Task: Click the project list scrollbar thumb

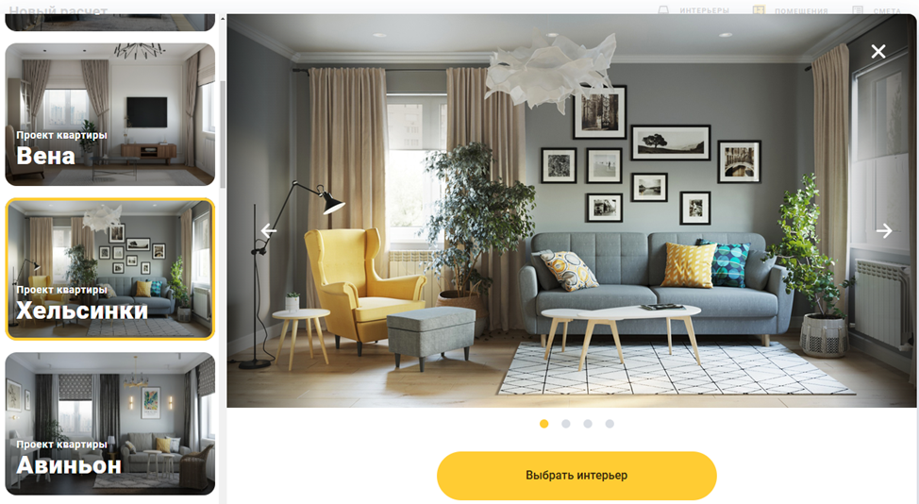Action: (223, 135)
